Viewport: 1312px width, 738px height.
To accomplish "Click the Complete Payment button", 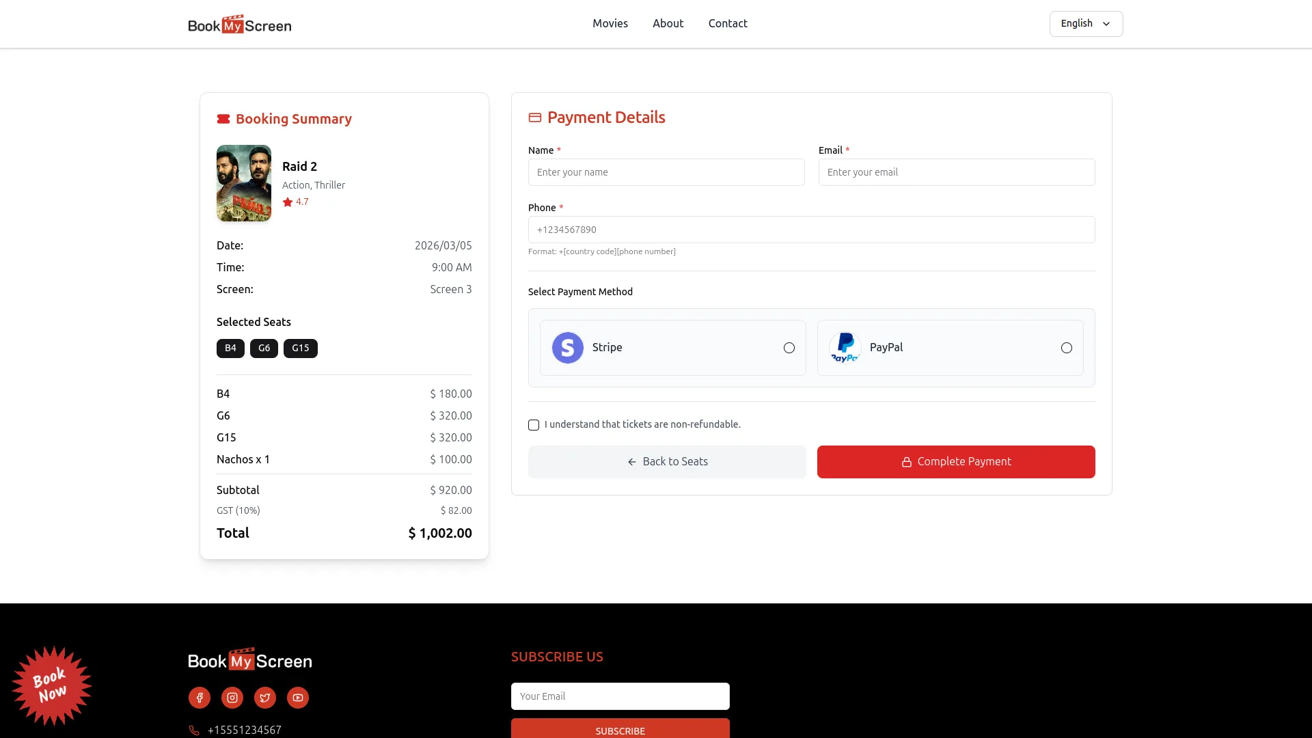I will (955, 461).
